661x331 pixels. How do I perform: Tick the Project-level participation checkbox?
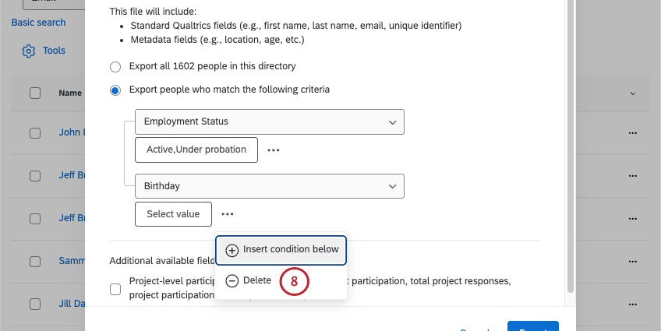[x=115, y=288]
